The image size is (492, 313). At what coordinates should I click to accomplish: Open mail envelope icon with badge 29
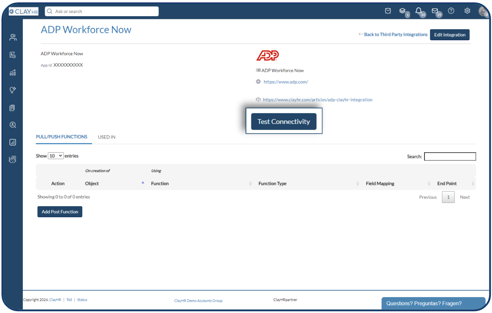coord(435,11)
